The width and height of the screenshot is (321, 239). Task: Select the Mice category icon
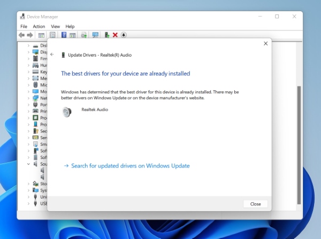(35, 85)
